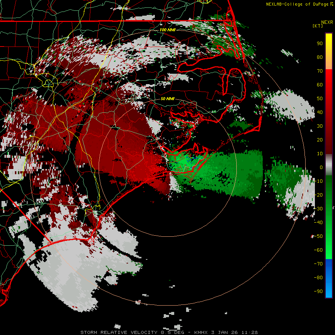Click the 60 value on the velocity scale
Screen dimensions: 335x335
320,85
